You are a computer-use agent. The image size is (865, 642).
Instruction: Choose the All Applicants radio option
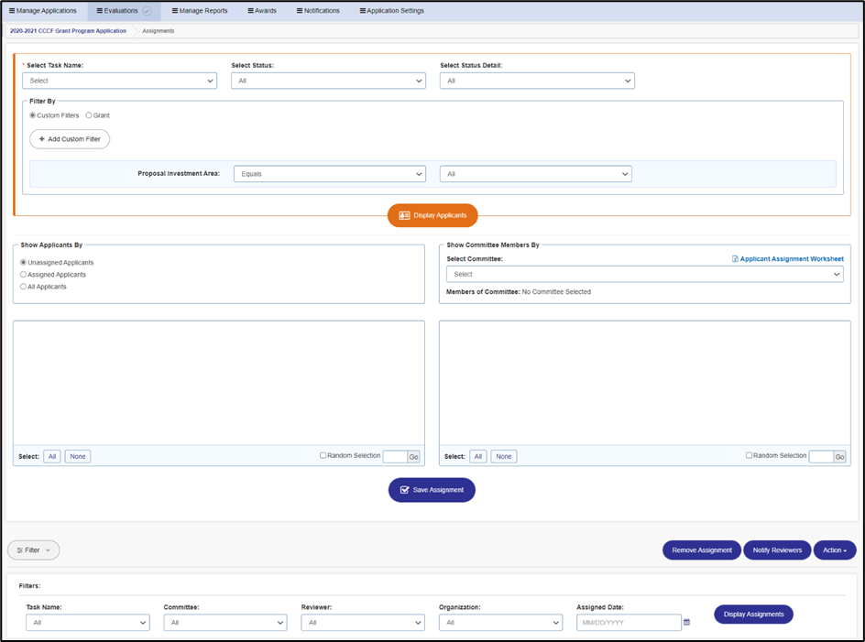pos(23,287)
